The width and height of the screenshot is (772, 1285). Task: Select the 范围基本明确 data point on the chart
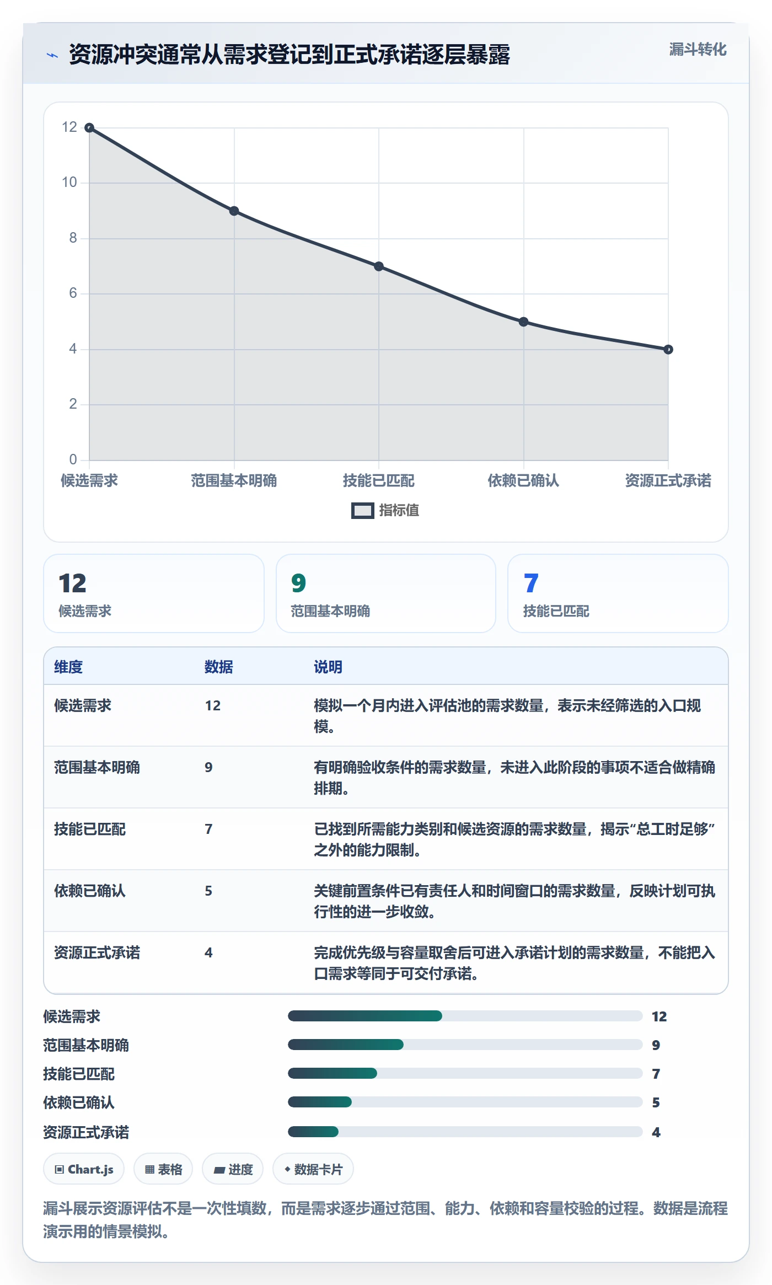point(234,211)
